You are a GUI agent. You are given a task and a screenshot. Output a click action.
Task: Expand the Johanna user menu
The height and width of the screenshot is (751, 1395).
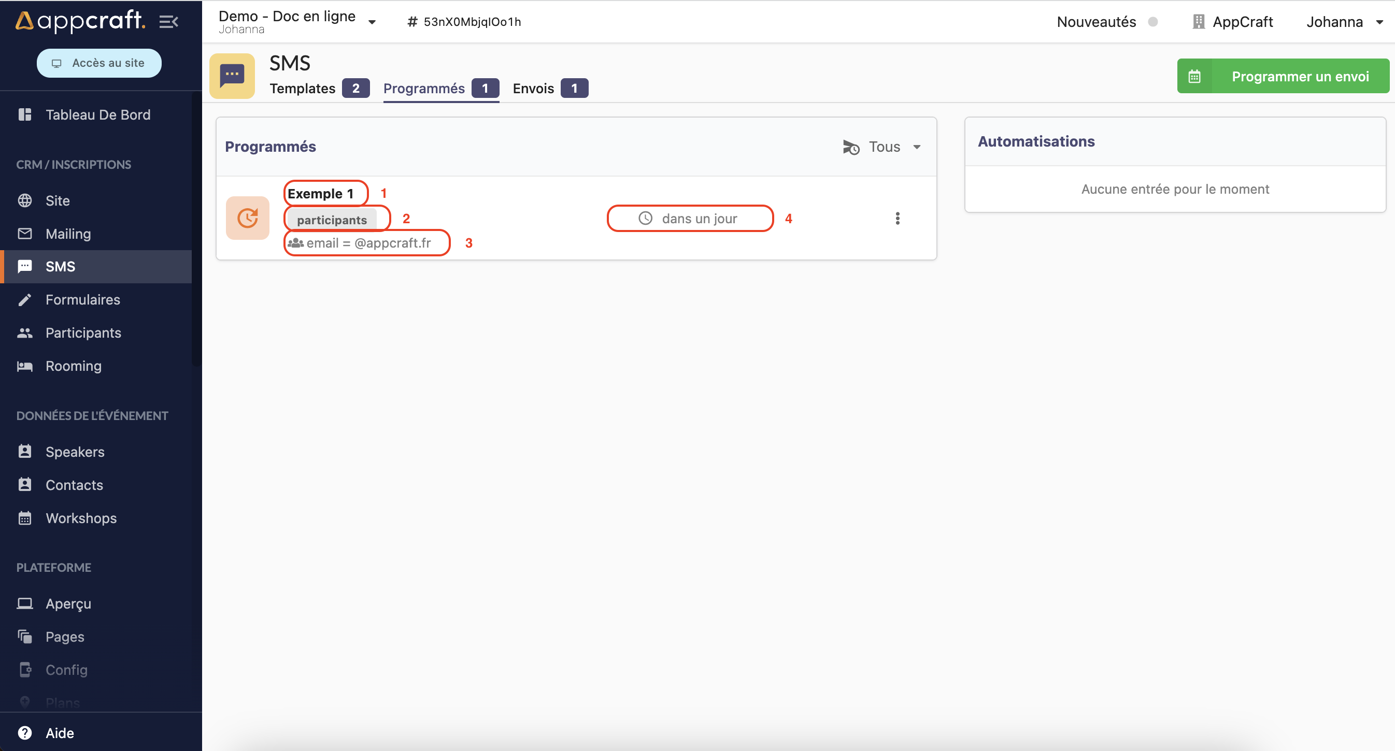(1344, 22)
